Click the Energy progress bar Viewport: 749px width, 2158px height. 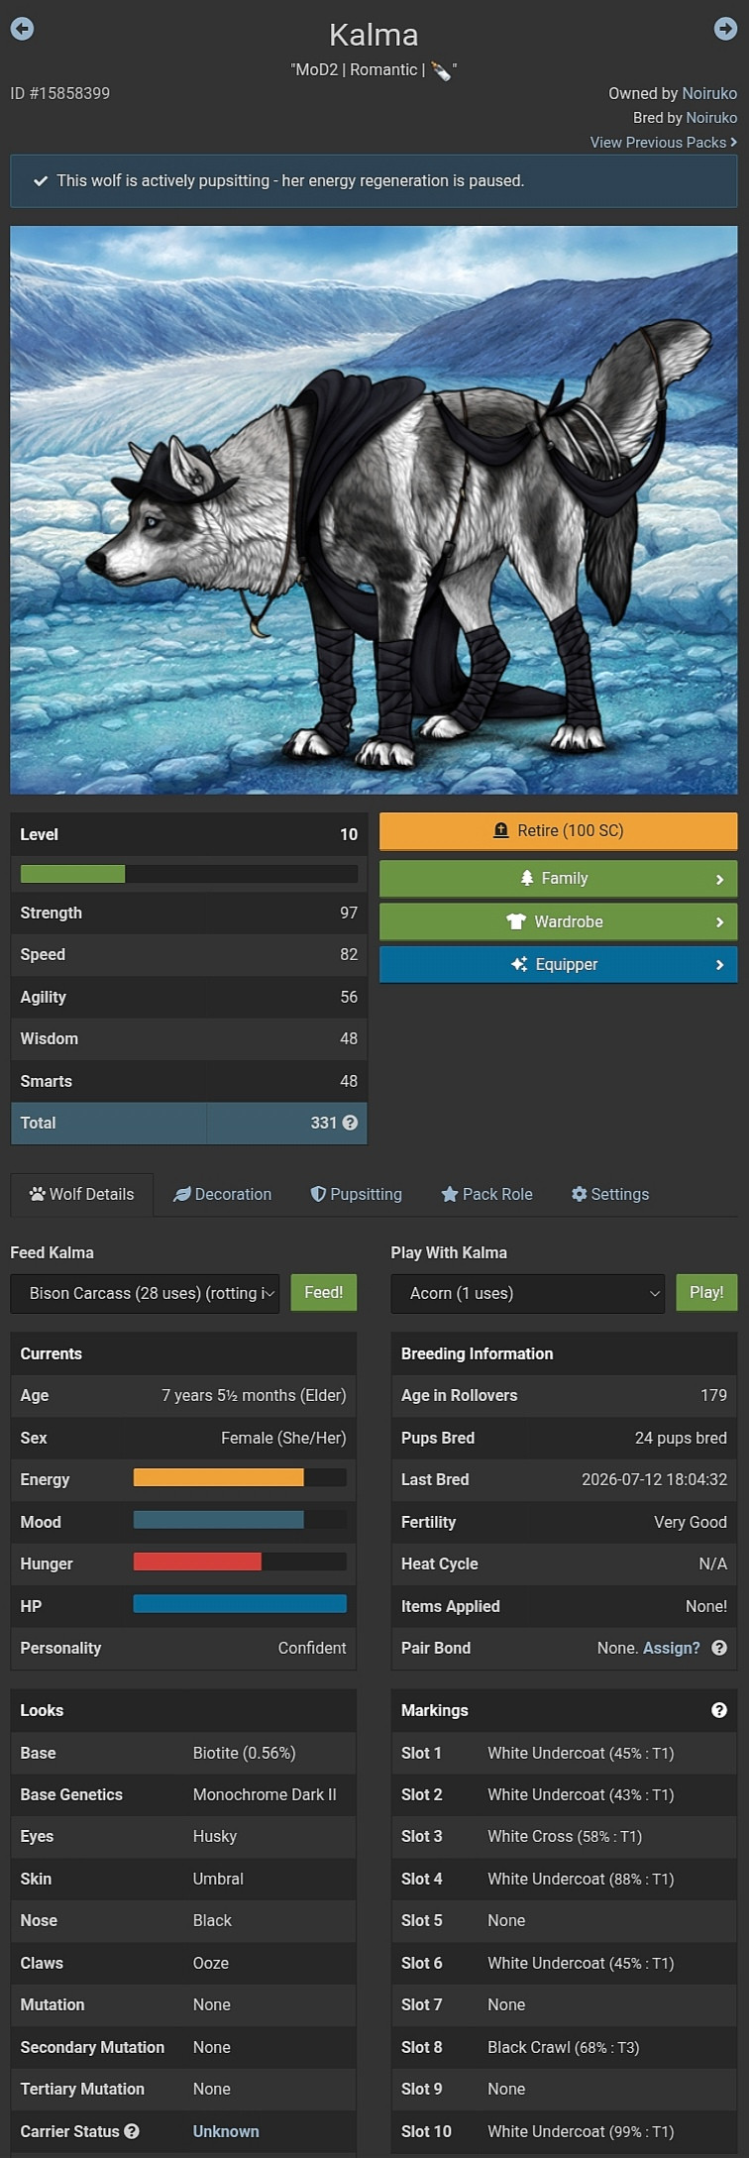[x=240, y=1477]
